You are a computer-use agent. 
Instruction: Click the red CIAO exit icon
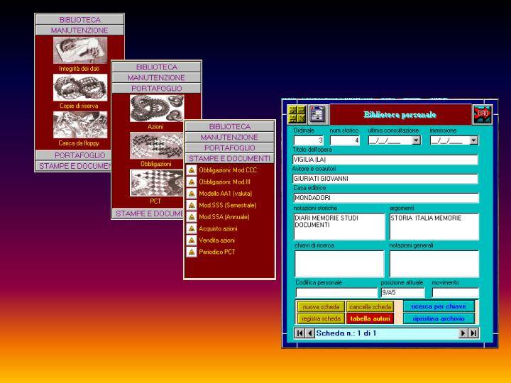coord(483,114)
